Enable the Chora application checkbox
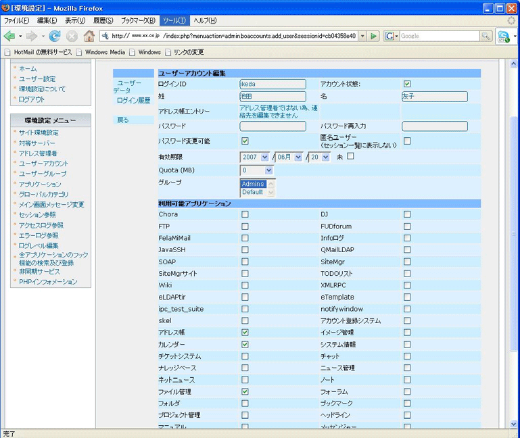Viewport: 520px width, 438px height. (245, 214)
